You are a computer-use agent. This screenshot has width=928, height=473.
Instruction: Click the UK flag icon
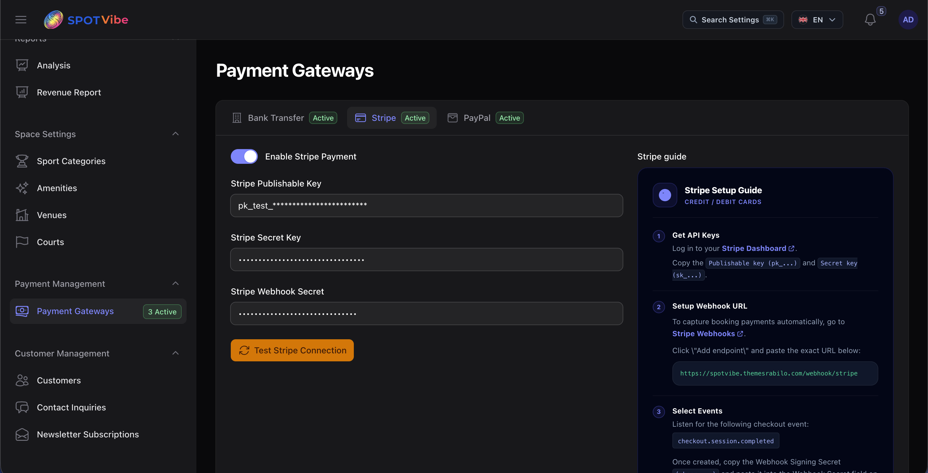click(x=803, y=19)
